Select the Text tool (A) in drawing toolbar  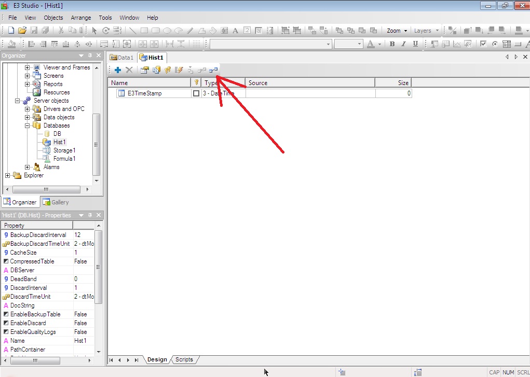pyautogui.click(x=235, y=30)
